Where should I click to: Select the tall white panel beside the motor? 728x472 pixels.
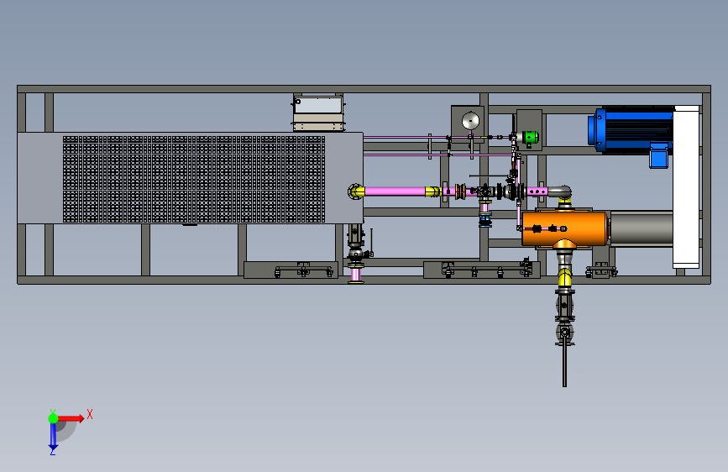pyautogui.click(x=686, y=186)
